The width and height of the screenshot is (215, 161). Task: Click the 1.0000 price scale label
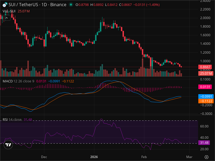pyautogui.click(x=205, y=61)
